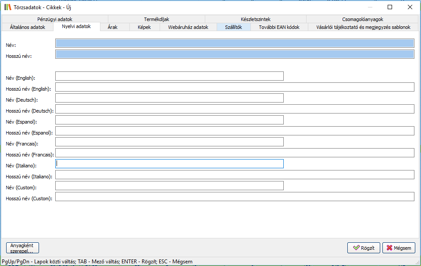Open the Árak tab
Viewport: 421px width, 266px height.
(x=112, y=27)
